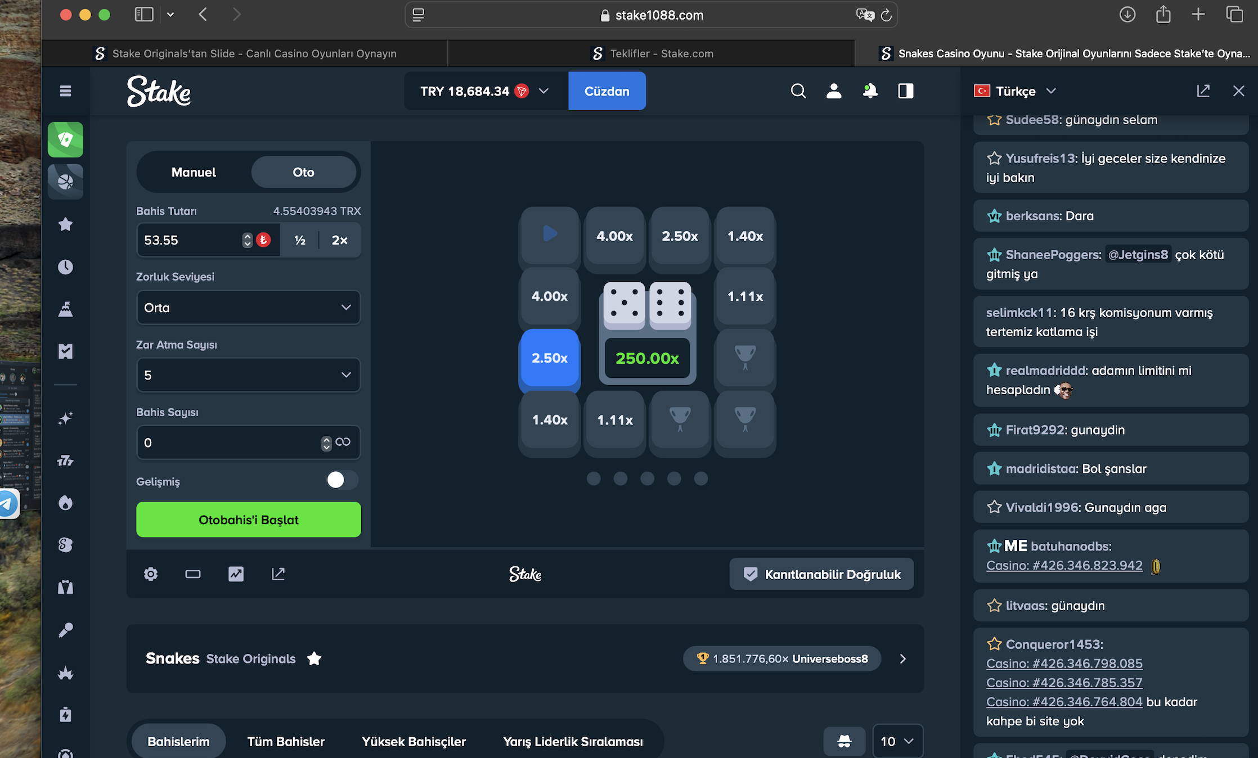The height and width of the screenshot is (758, 1258).
Task: Open Safari downloads icon
Action: pyautogui.click(x=1127, y=15)
